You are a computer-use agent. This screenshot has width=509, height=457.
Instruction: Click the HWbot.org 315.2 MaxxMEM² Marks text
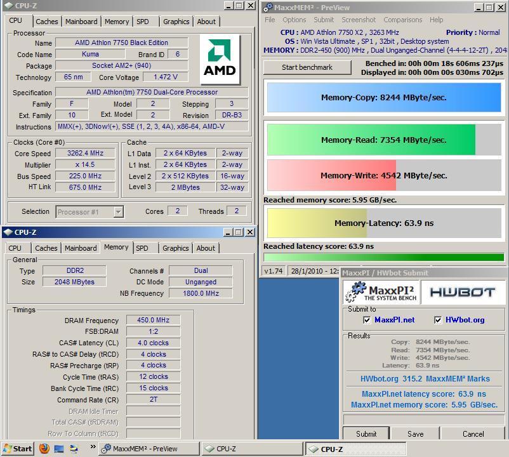425,379
